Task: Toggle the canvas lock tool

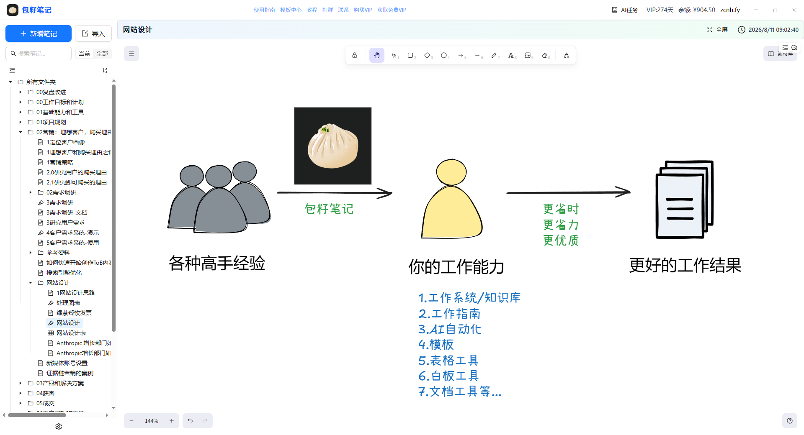Action: click(355, 55)
